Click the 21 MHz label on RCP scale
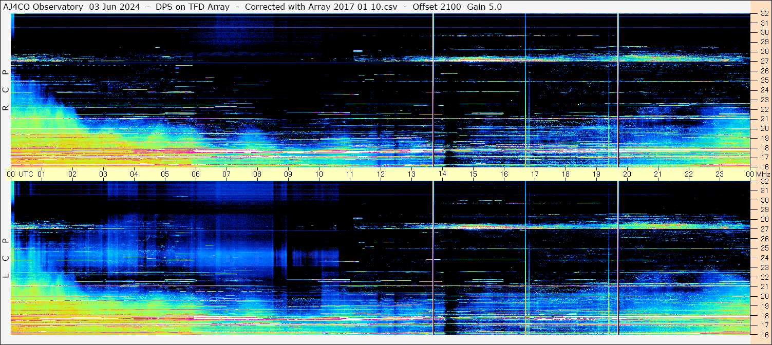The image size is (772, 345). [x=764, y=119]
